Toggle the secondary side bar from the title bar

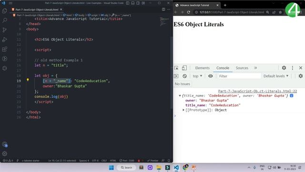(138, 3)
